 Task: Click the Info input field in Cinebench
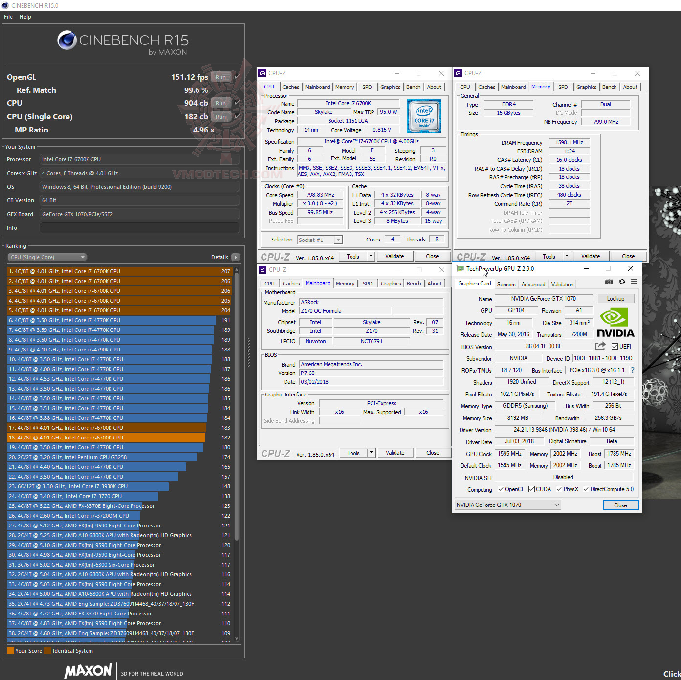[139, 228]
